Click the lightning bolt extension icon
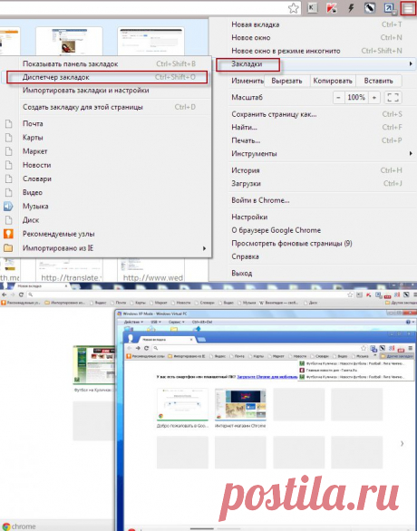The width and height of the screenshot is (417, 531). pyautogui.click(x=351, y=8)
